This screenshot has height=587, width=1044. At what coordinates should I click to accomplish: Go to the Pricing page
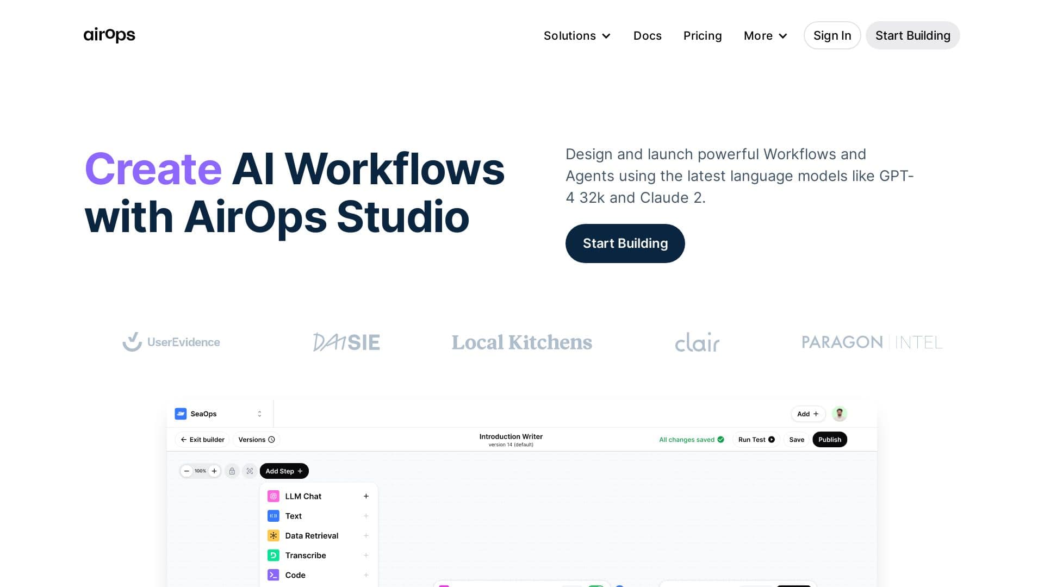(x=703, y=35)
